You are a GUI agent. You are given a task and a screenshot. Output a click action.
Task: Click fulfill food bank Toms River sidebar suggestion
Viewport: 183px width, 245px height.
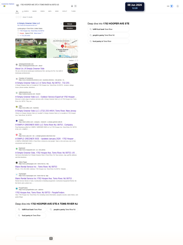(108, 29)
